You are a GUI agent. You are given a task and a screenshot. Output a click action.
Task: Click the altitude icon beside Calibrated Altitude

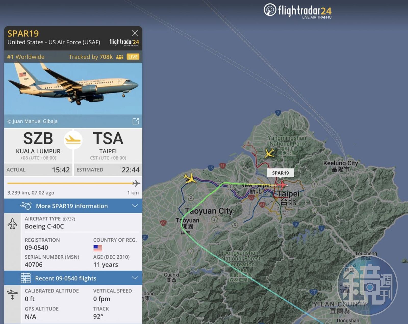(x=12, y=295)
